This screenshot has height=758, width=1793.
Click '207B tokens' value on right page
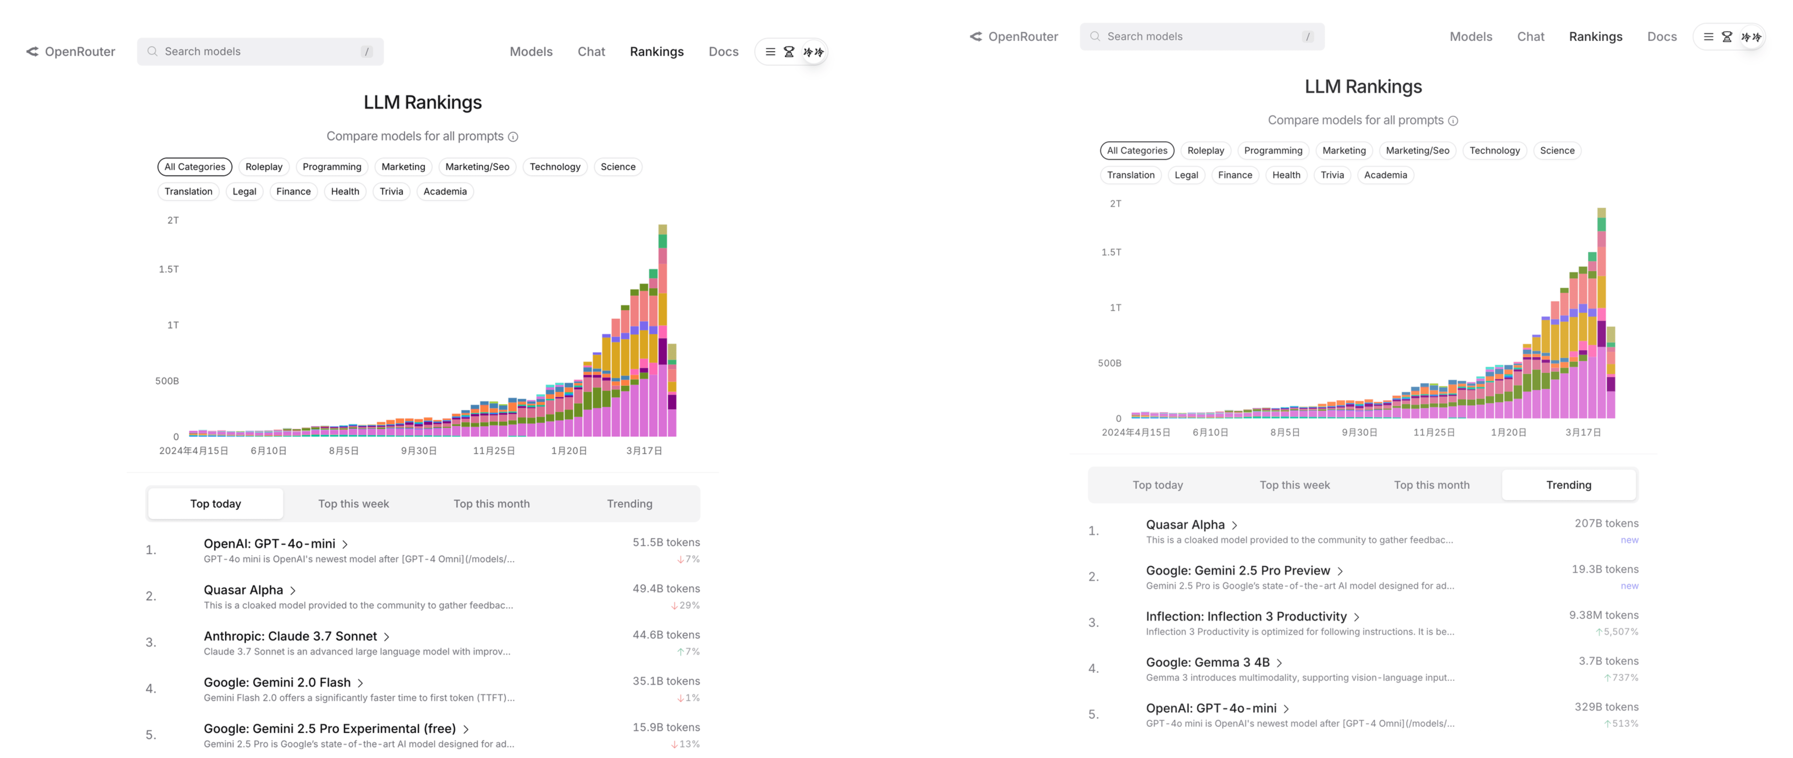[x=1606, y=524]
